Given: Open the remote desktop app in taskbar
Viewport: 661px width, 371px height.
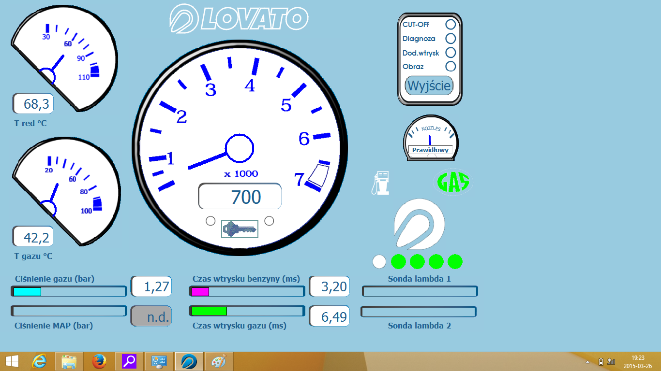Looking at the screenshot, I should coord(159,361).
